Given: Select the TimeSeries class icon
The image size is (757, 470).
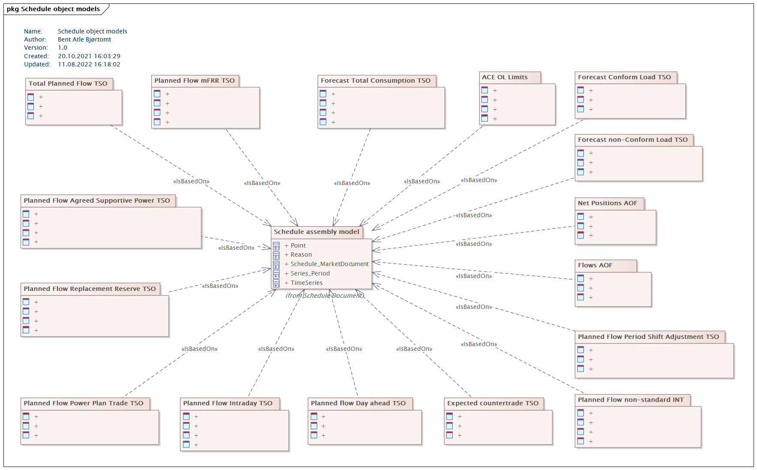Looking at the screenshot, I should (276, 283).
